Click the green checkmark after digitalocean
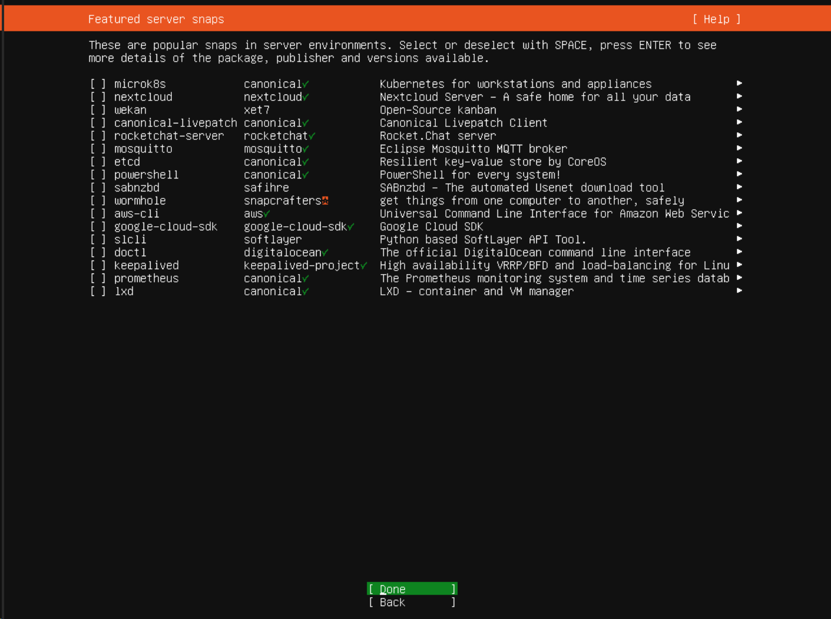Screen dimensions: 831x619 pyautogui.click(x=325, y=253)
